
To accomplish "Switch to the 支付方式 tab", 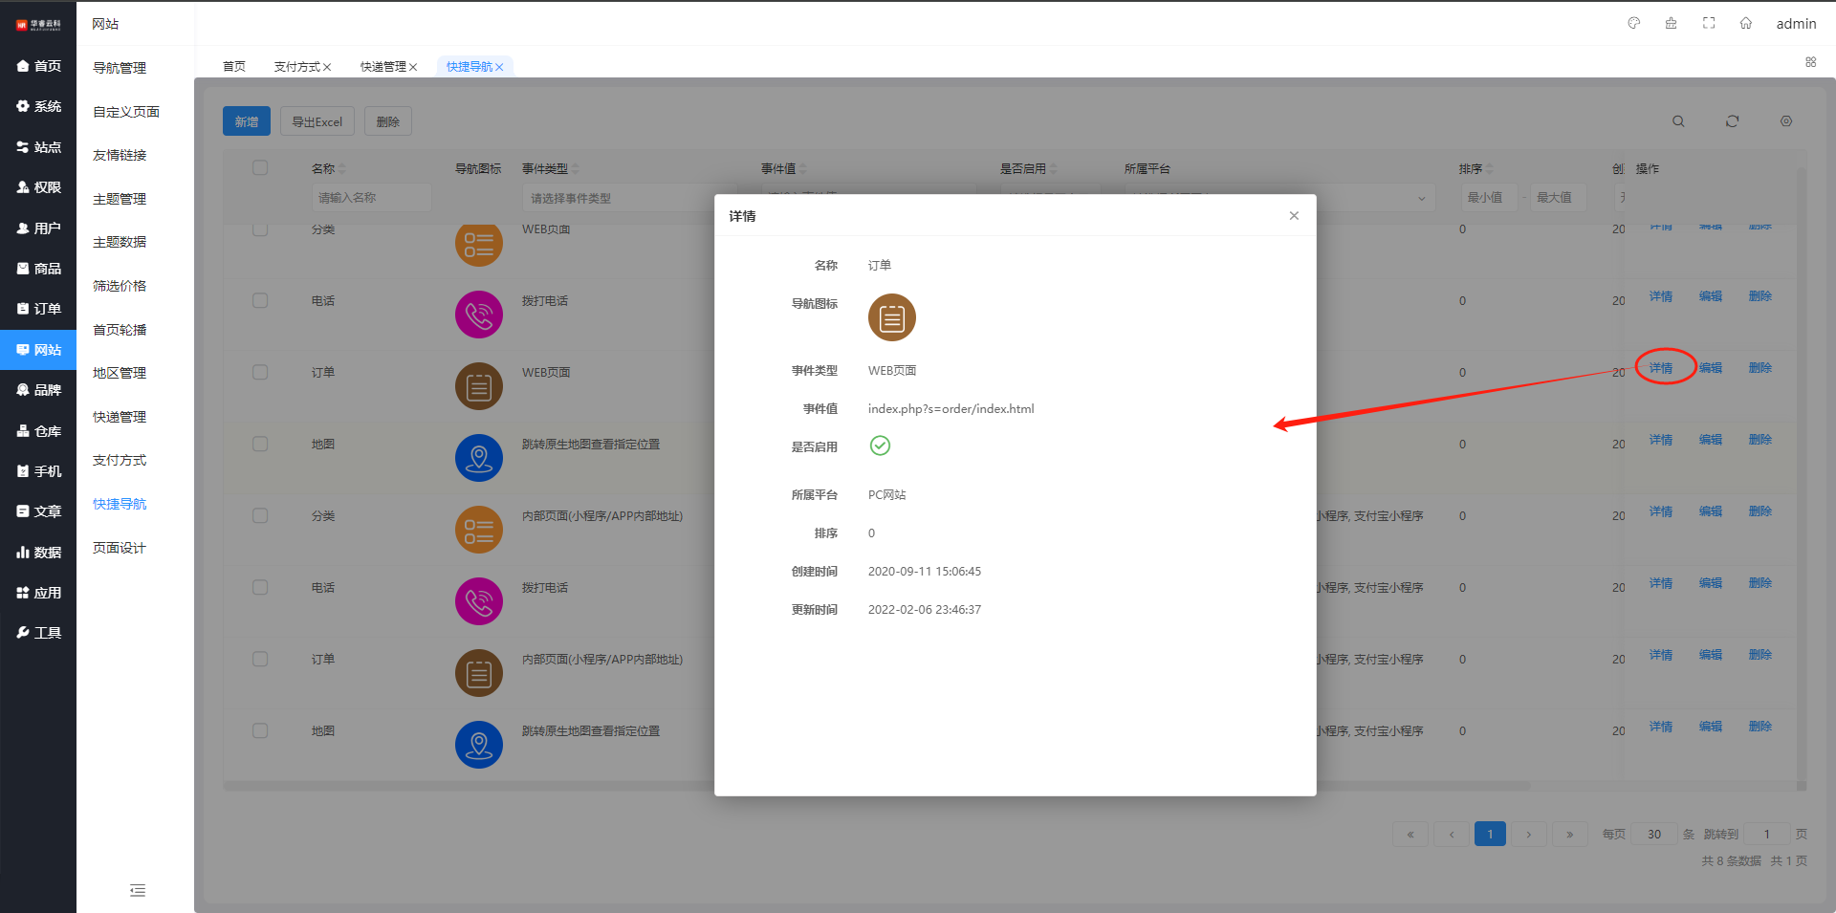I will pos(296,67).
